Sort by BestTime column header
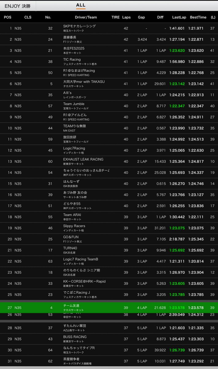The image size is (218, 369). (198, 17)
